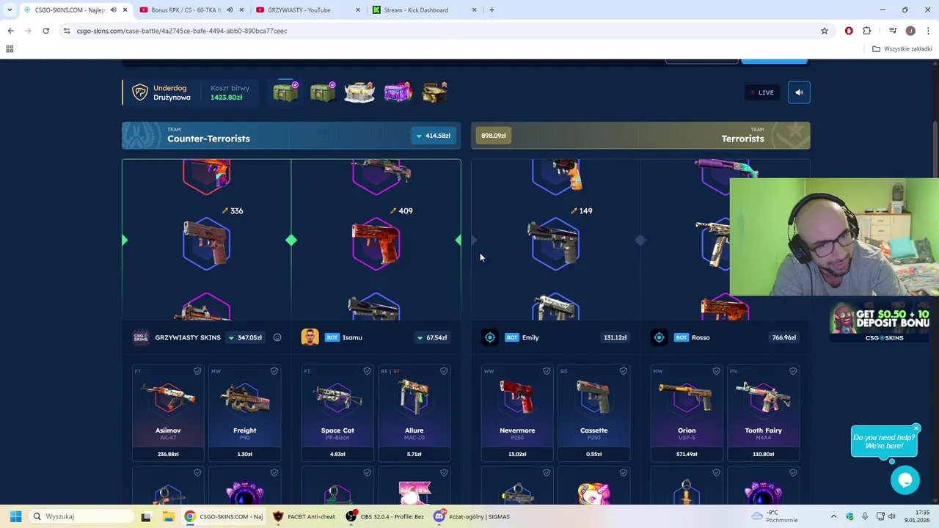This screenshot has height=528, width=939.
Task: Expand system tray hidden icons chevron
Action: (834, 516)
